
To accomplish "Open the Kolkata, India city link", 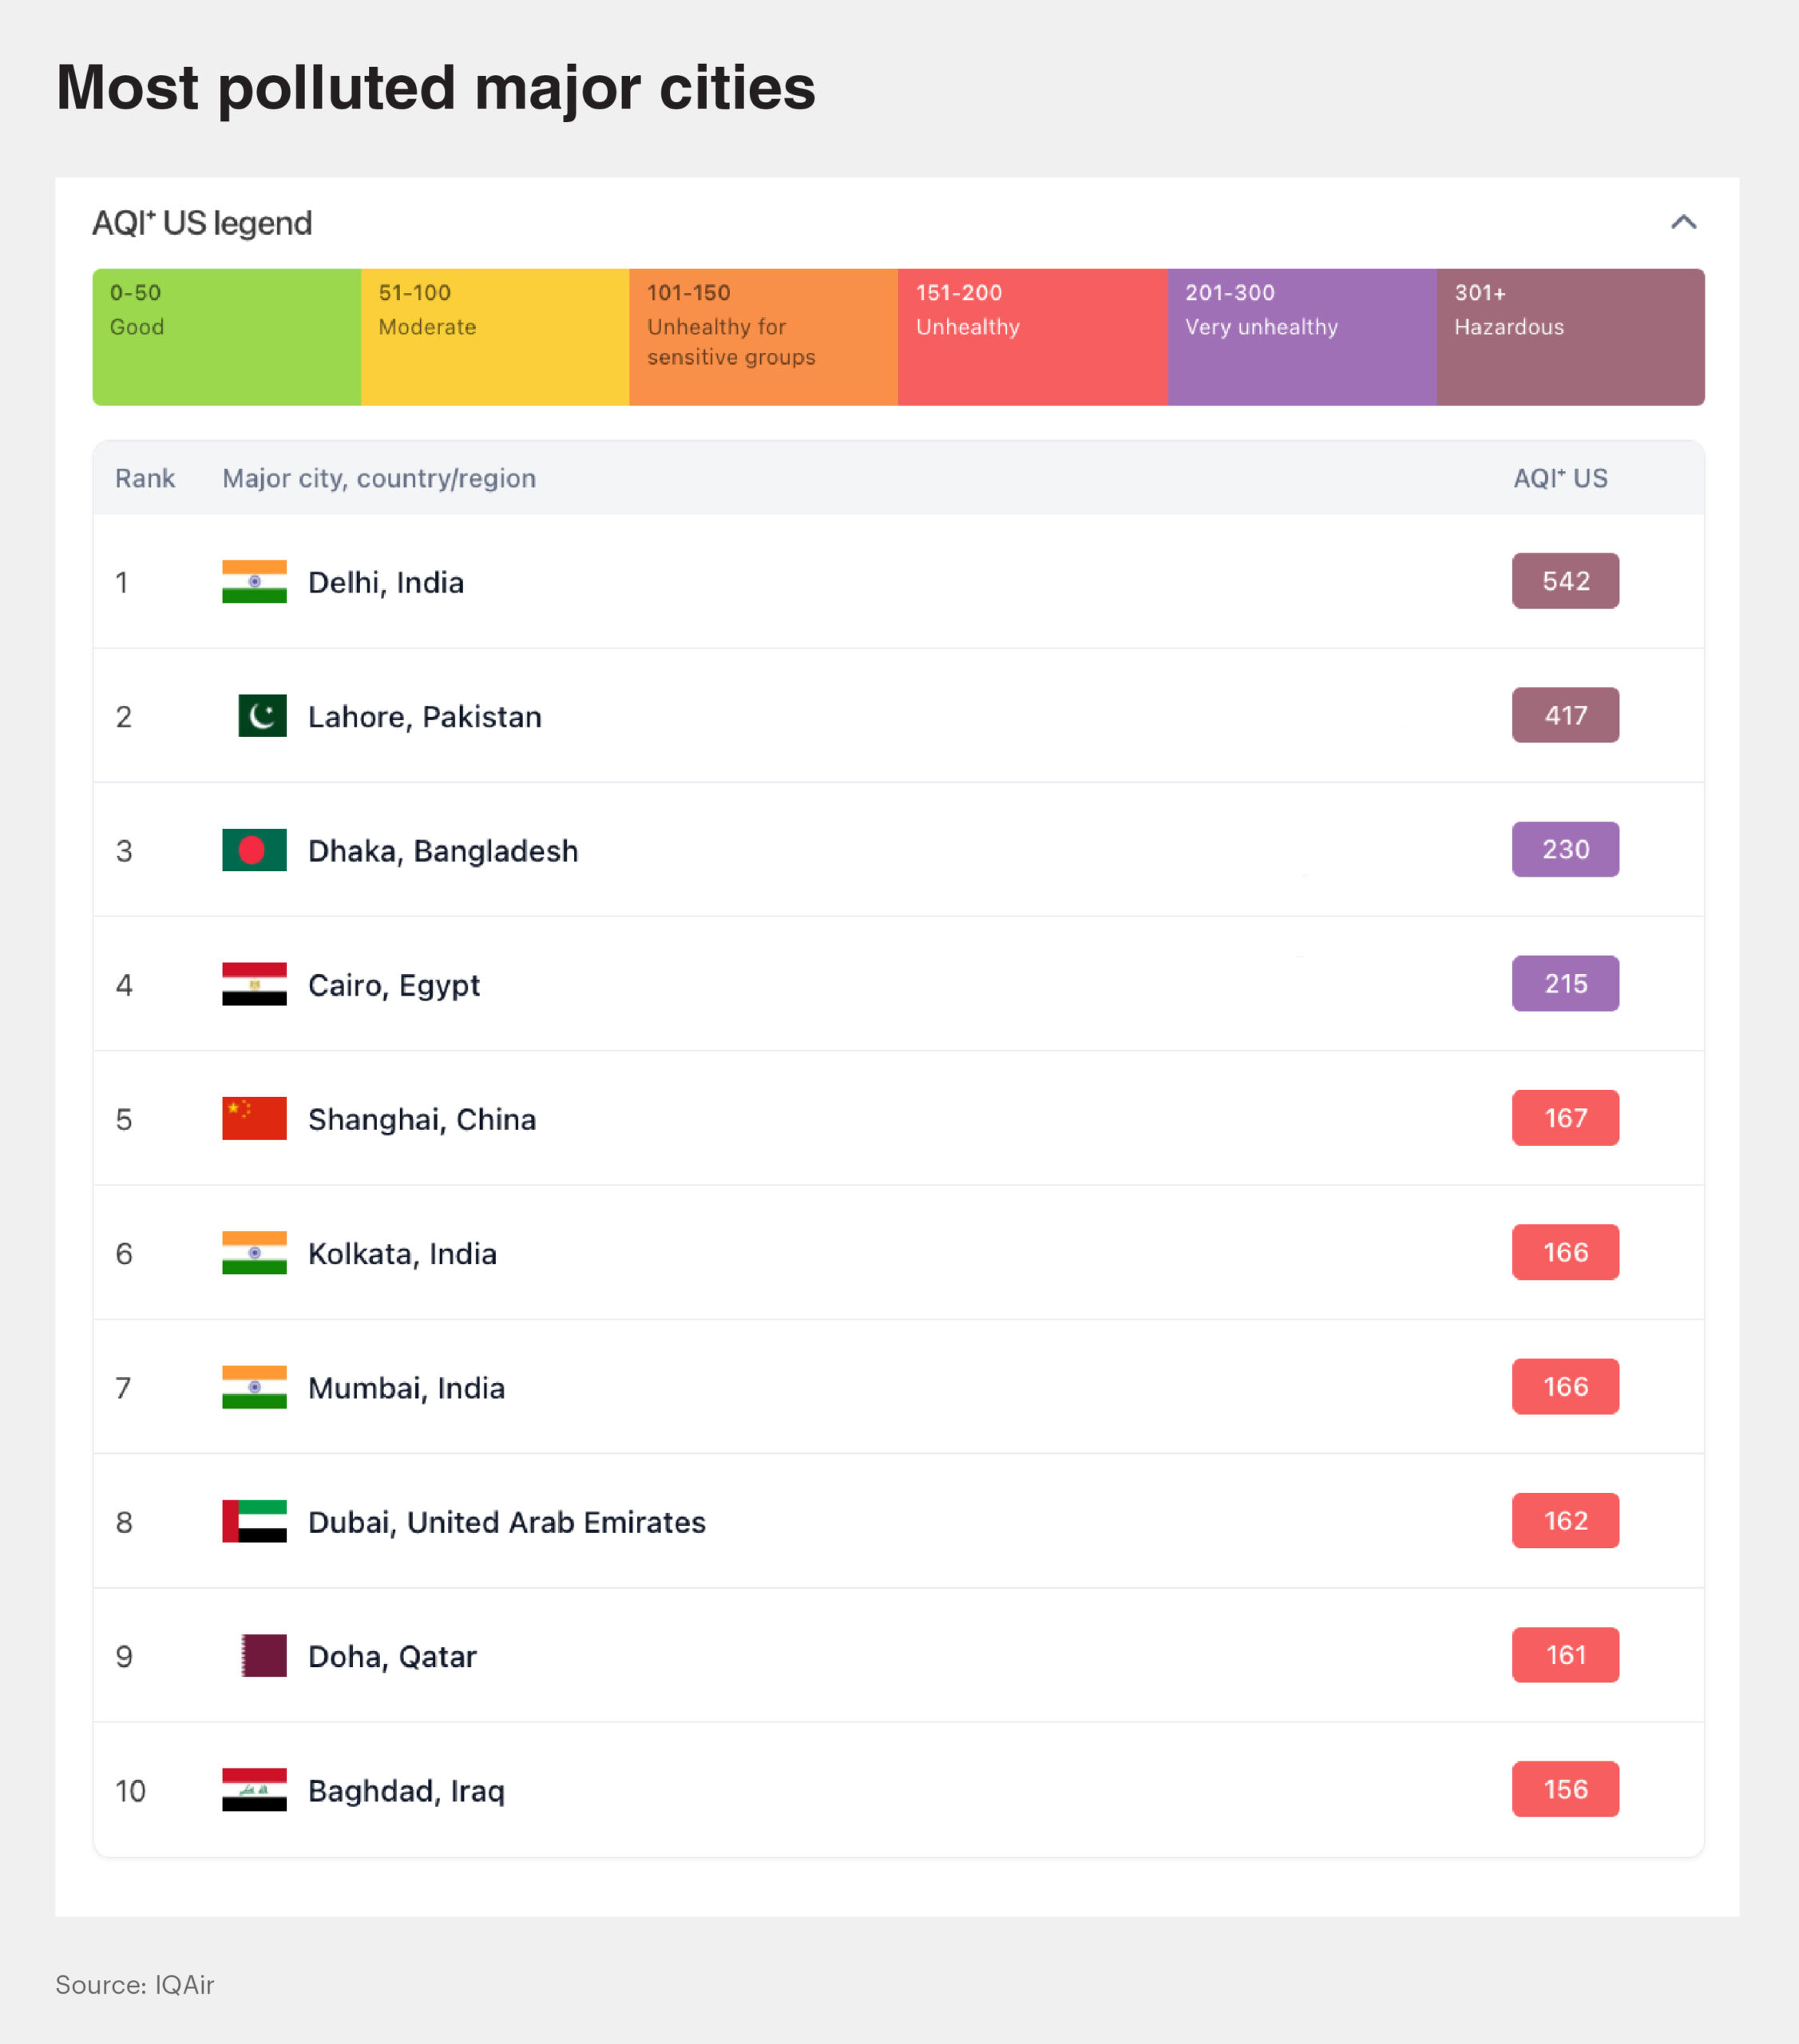I will pos(402,1254).
